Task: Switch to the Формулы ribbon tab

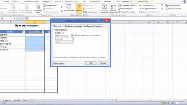Action: (x=46, y=2)
